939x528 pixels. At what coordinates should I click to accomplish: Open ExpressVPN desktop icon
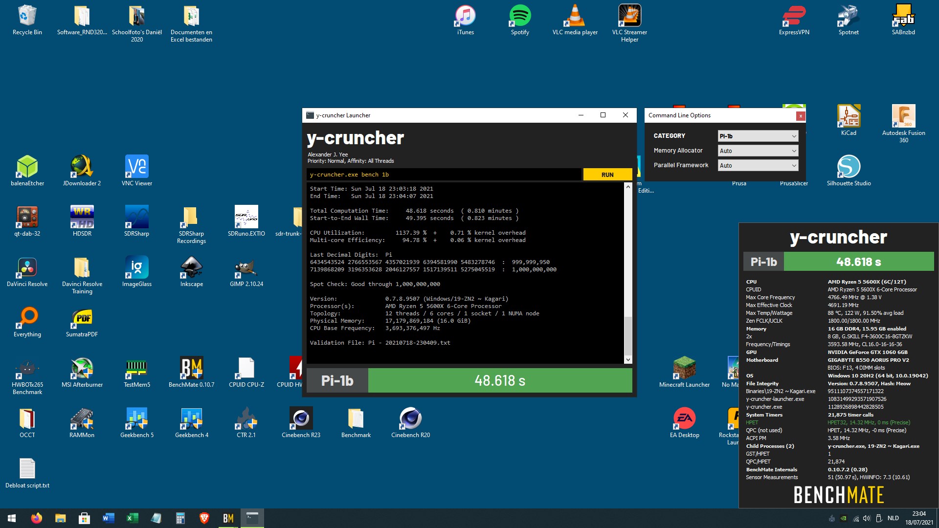[x=794, y=21]
